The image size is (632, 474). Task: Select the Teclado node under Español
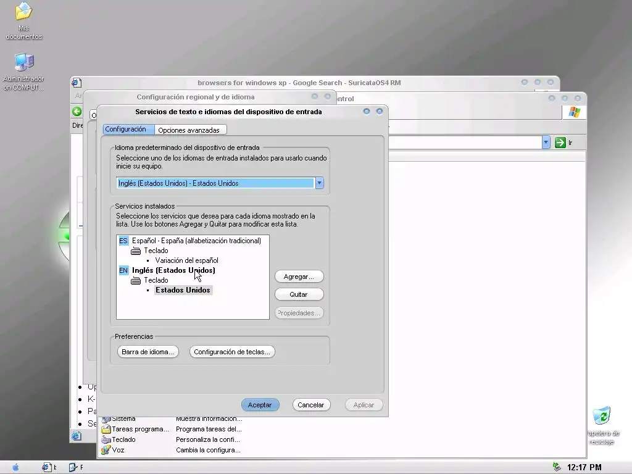[156, 251]
